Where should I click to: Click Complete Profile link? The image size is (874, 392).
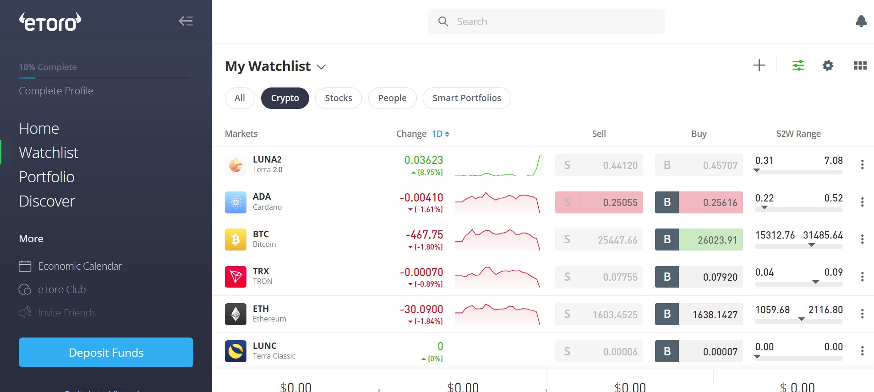pyautogui.click(x=56, y=91)
